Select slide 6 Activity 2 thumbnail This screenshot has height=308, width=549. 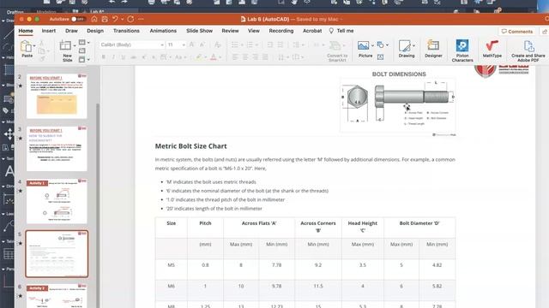pos(57,296)
